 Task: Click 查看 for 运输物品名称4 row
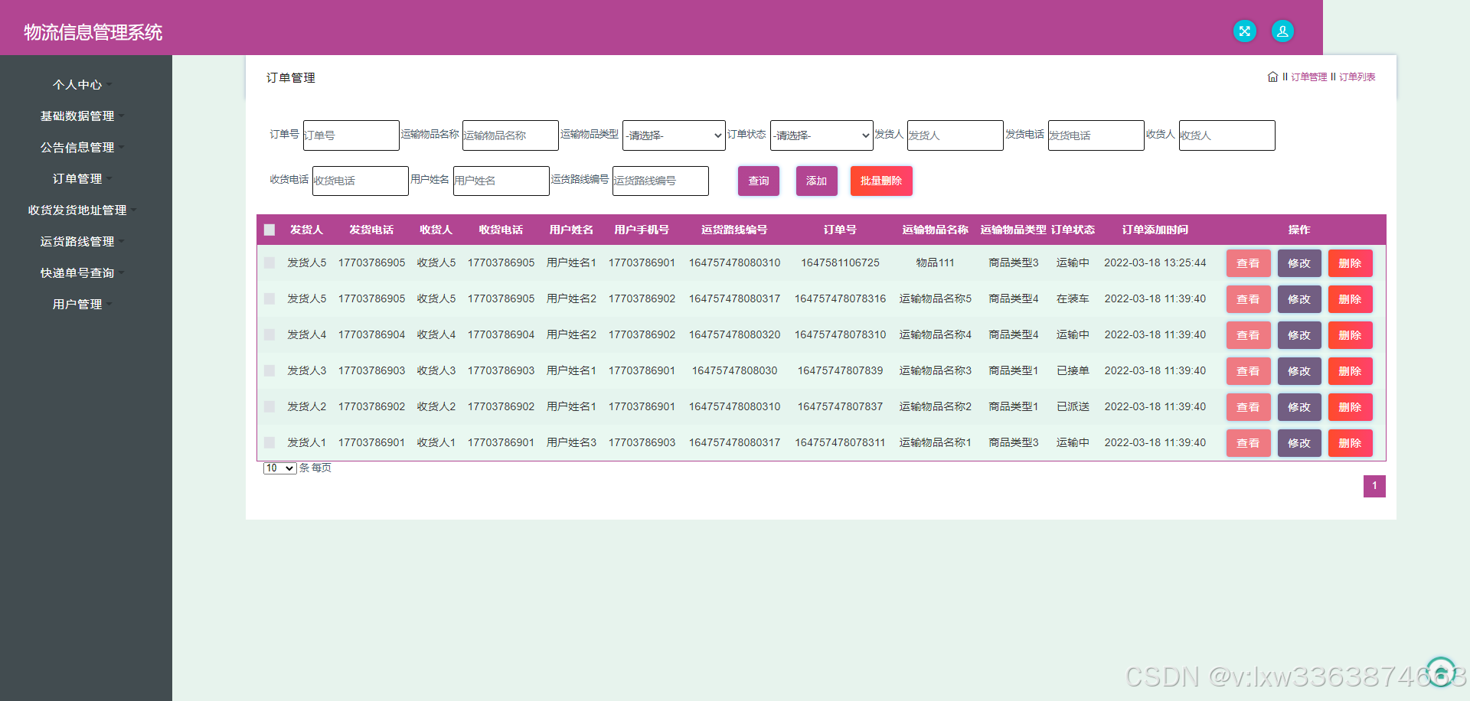pyautogui.click(x=1248, y=335)
